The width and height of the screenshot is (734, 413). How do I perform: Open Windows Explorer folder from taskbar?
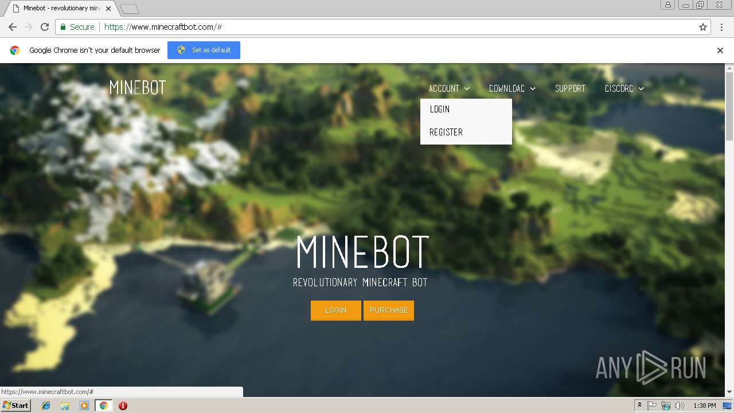[65, 406]
